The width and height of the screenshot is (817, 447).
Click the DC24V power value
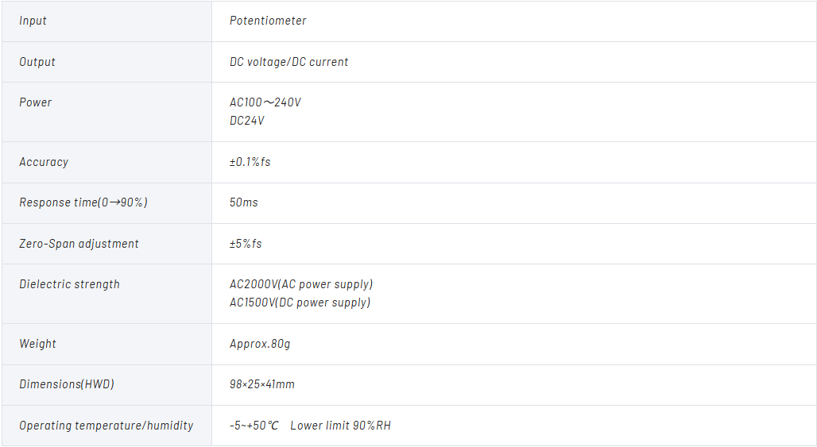[247, 121]
